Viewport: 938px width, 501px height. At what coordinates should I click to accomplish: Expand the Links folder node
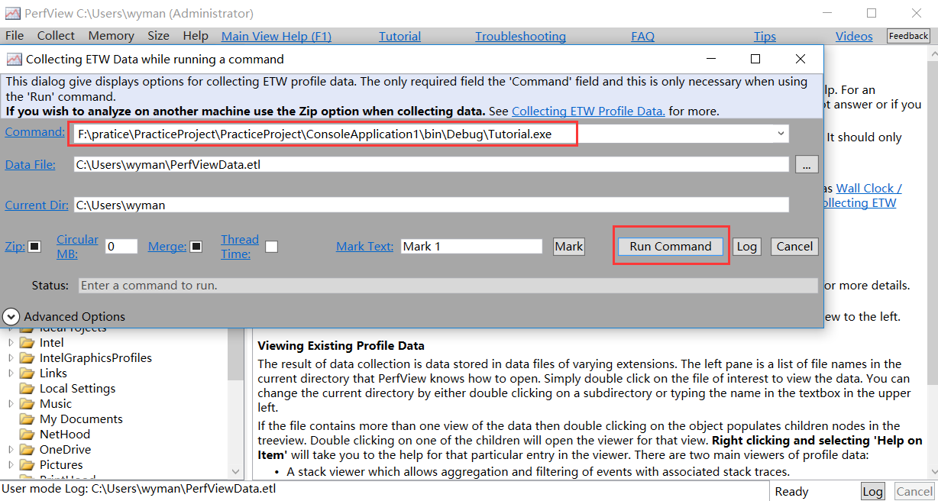coord(11,373)
